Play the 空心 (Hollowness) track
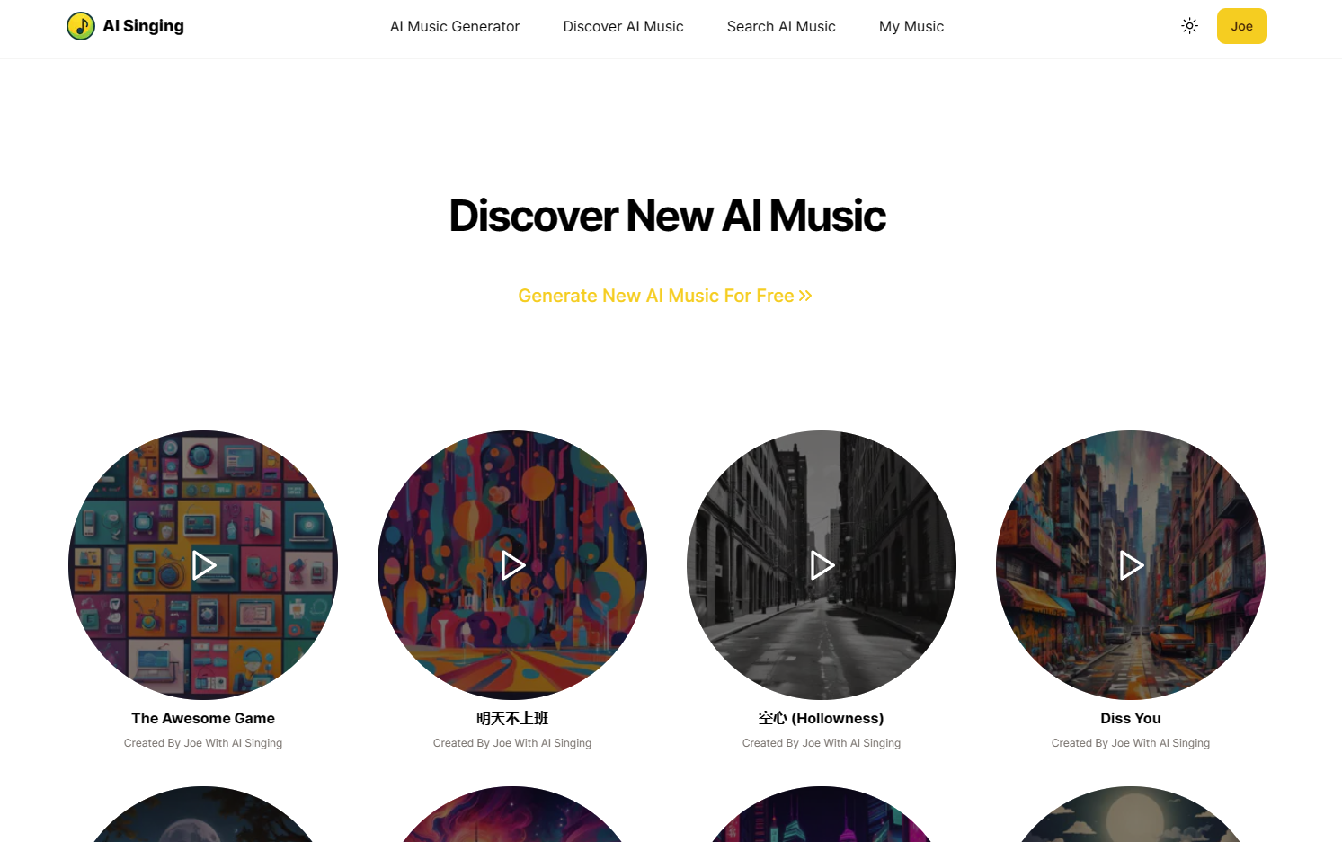The image size is (1342, 842). [822, 565]
